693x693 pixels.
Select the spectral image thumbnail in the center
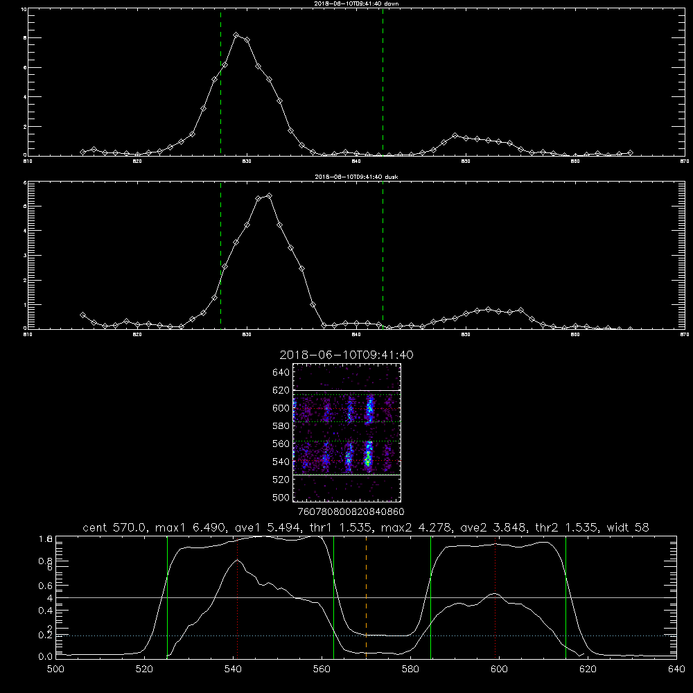pyautogui.click(x=347, y=432)
